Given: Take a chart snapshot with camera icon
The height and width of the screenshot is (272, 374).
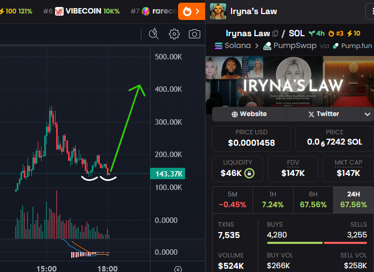Looking at the screenshot, I should 194,34.
